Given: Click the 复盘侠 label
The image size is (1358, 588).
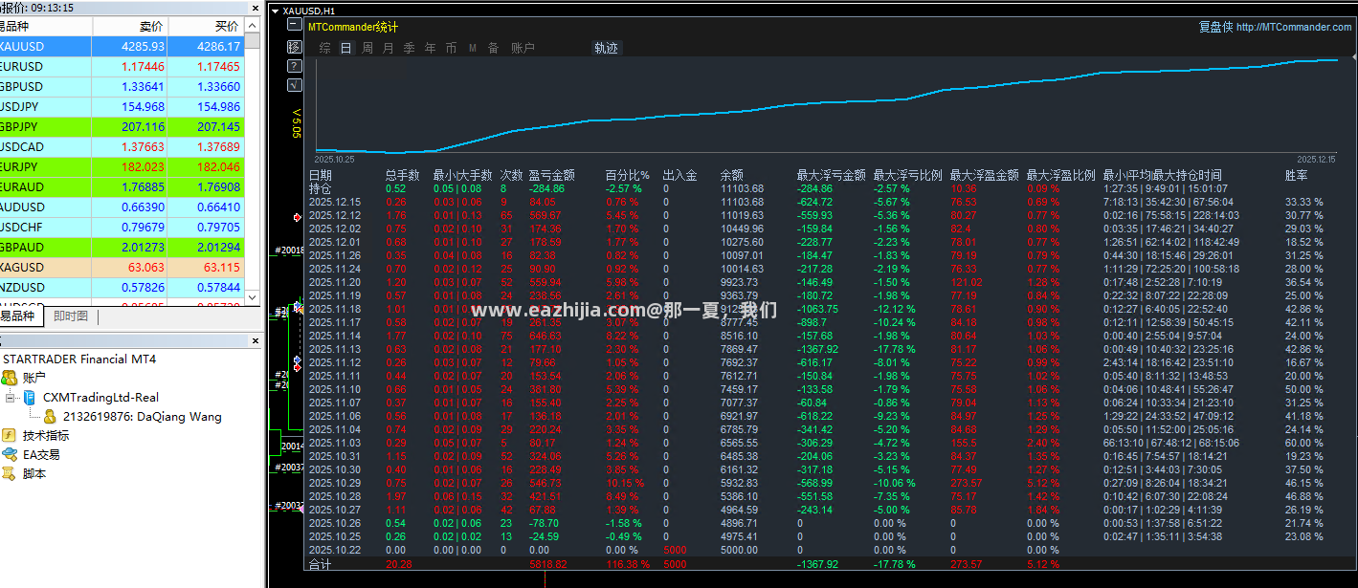Looking at the screenshot, I should pyautogui.click(x=1215, y=27).
